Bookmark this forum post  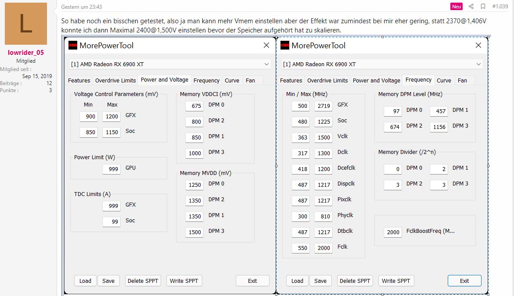click(483, 6)
